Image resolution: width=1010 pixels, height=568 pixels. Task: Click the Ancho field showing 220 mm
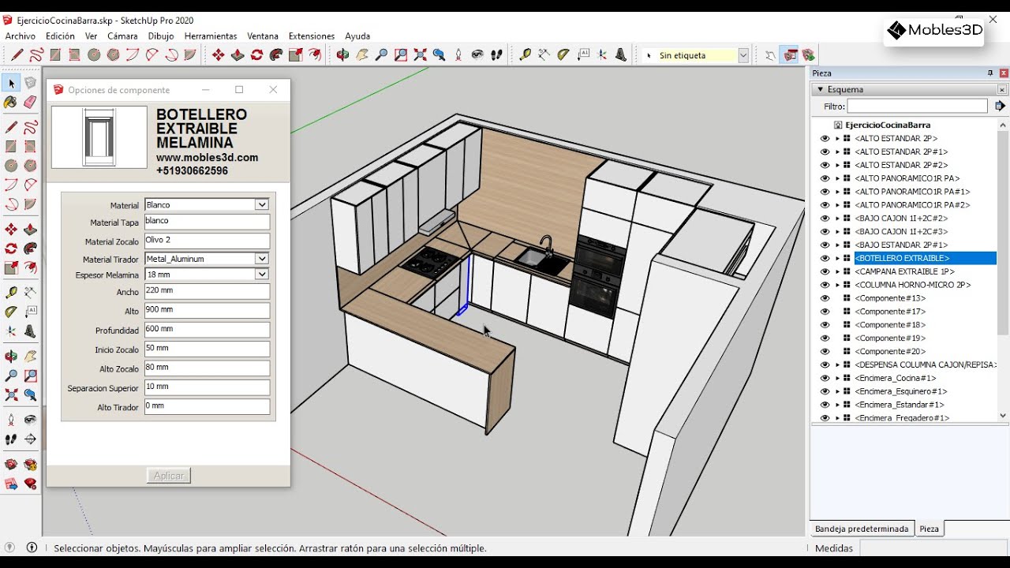pyautogui.click(x=207, y=291)
